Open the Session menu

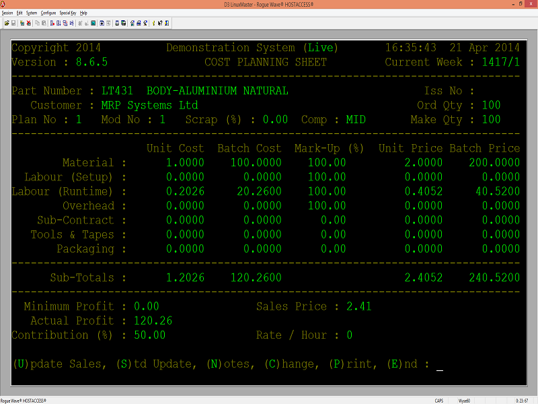[7, 13]
